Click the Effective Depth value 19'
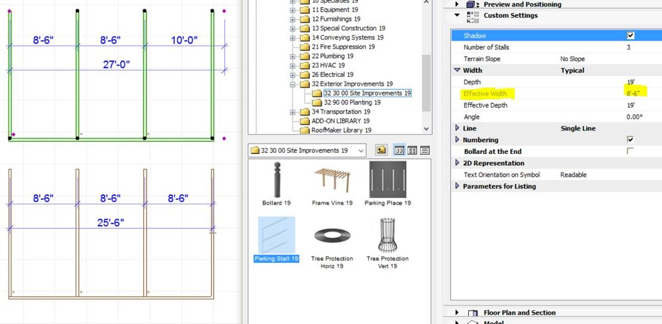This screenshot has width=662, height=324. click(631, 105)
